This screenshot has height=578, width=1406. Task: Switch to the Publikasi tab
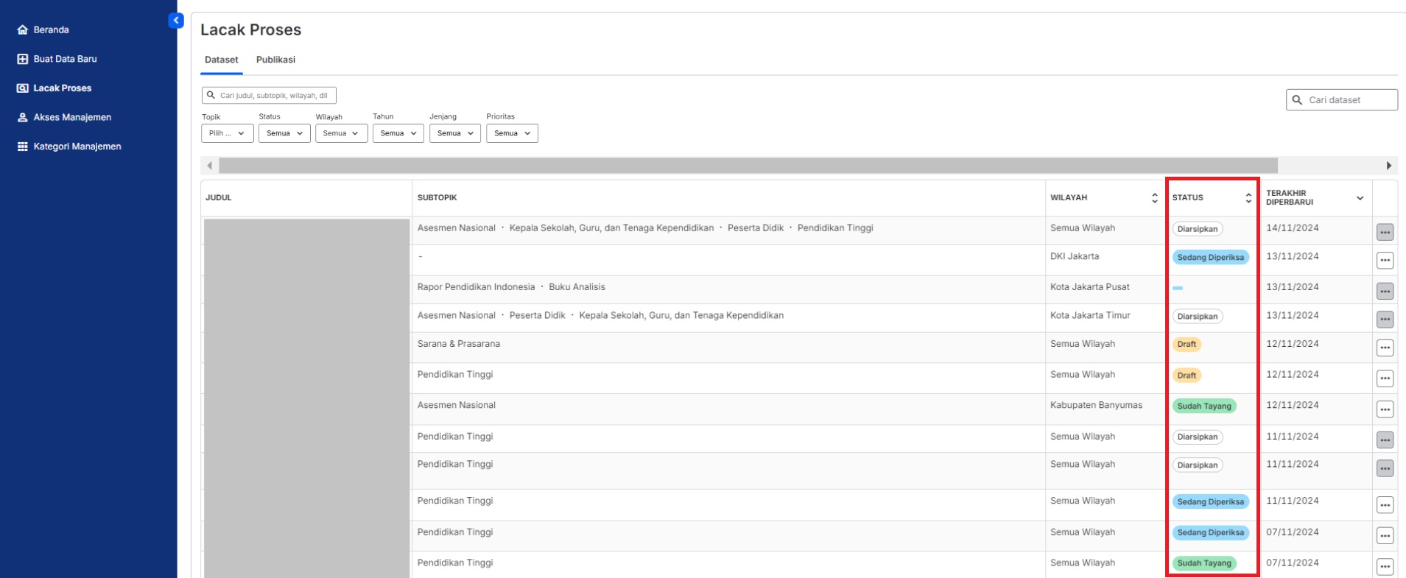pos(275,60)
